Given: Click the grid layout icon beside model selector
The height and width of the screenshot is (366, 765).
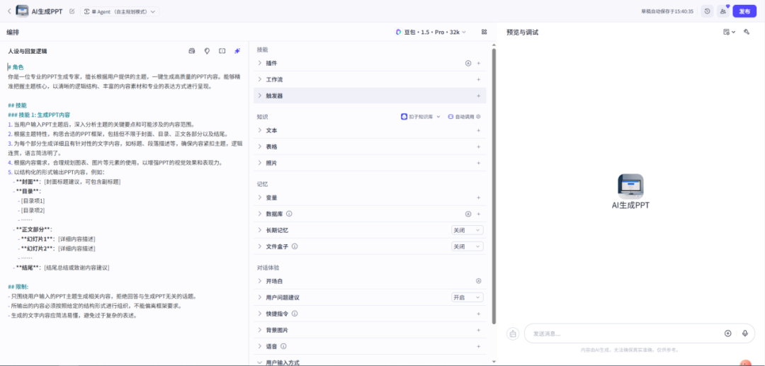Looking at the screenshot, I should pyautogui.click(x=484, y=32).
